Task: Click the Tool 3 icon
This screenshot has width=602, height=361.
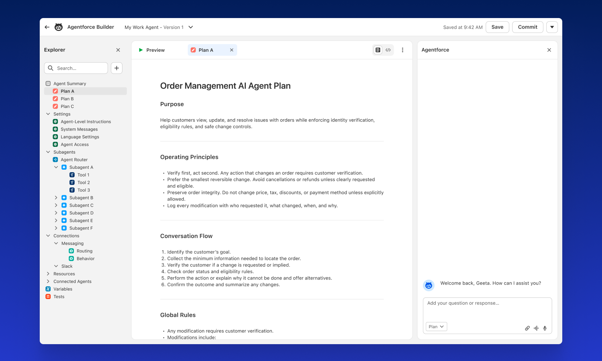Action: (72, 190)
